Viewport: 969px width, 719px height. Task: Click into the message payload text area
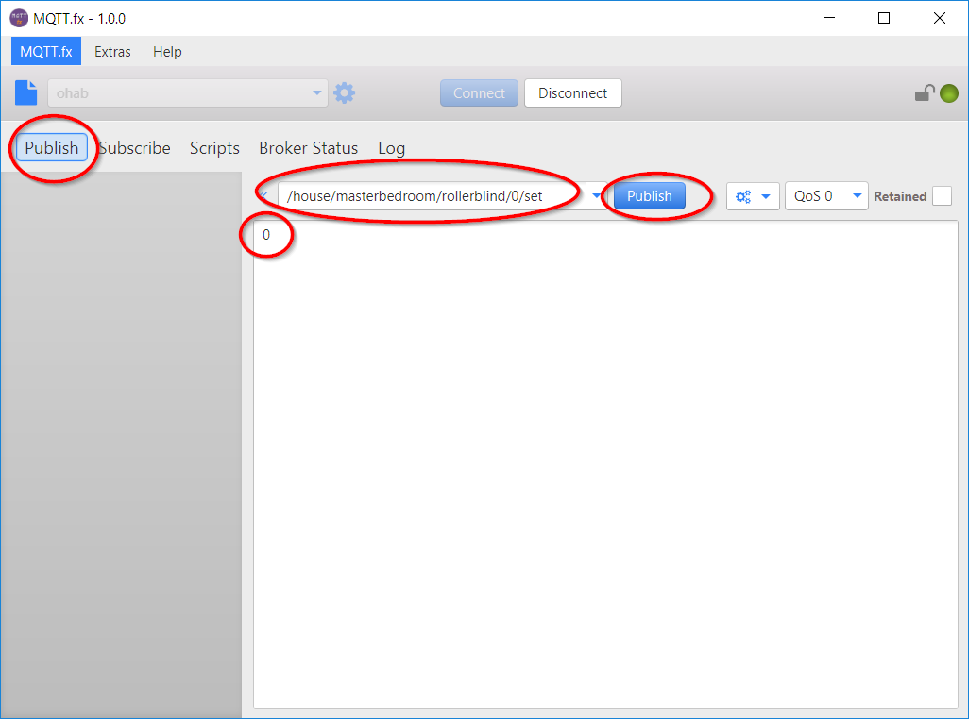[x=605, y=464]
